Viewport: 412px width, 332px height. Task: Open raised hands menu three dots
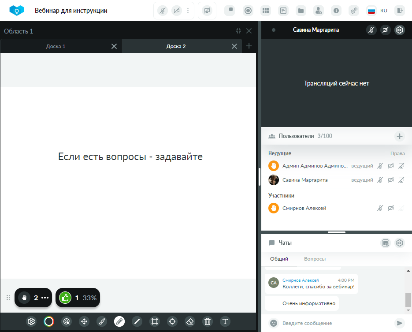[x=45, y=298]
